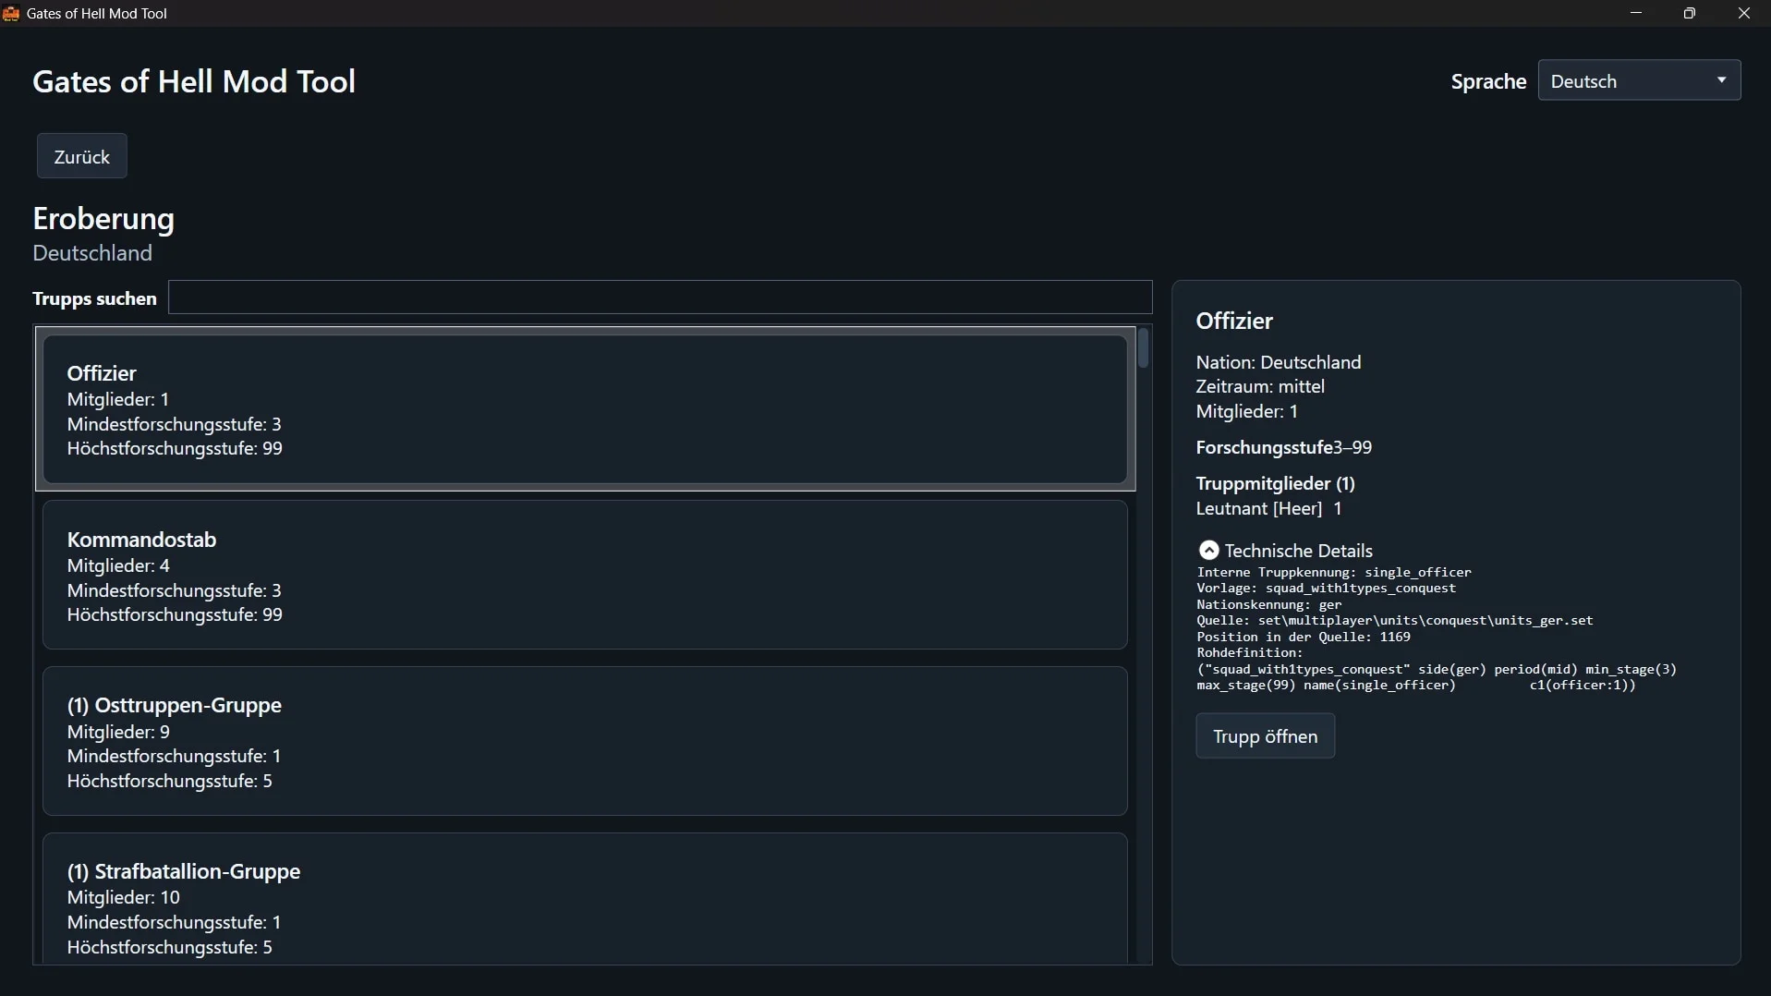The height and width of the screenshot is (996, 1771).
Task: Click 'Mitglieder: 4' in Kommandostab card
Action: tap(118, 566)
